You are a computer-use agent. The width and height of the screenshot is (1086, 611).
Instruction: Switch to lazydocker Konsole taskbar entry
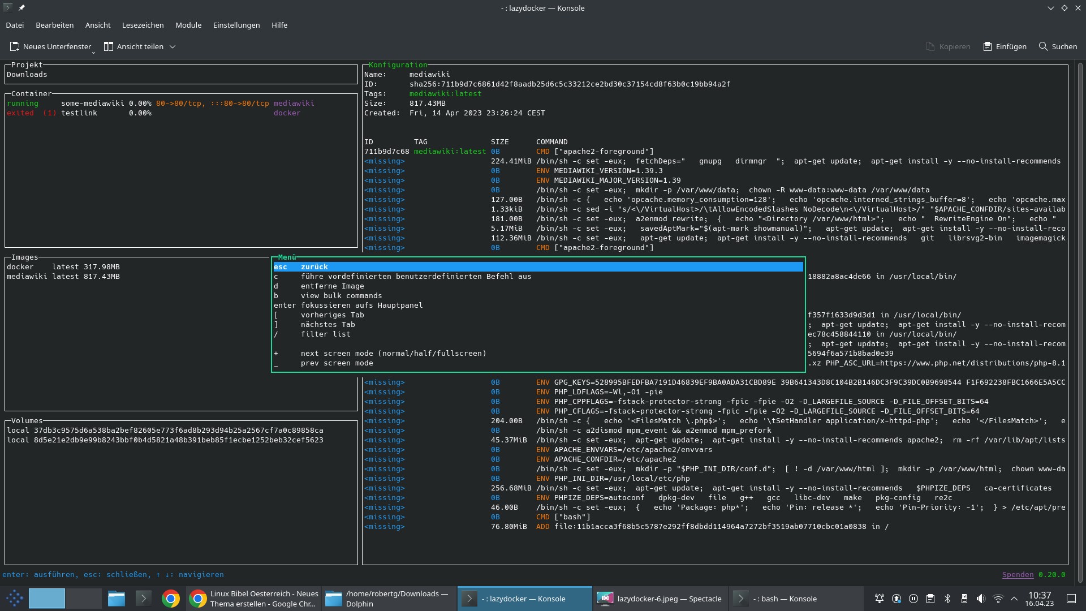tap(525, 598)
